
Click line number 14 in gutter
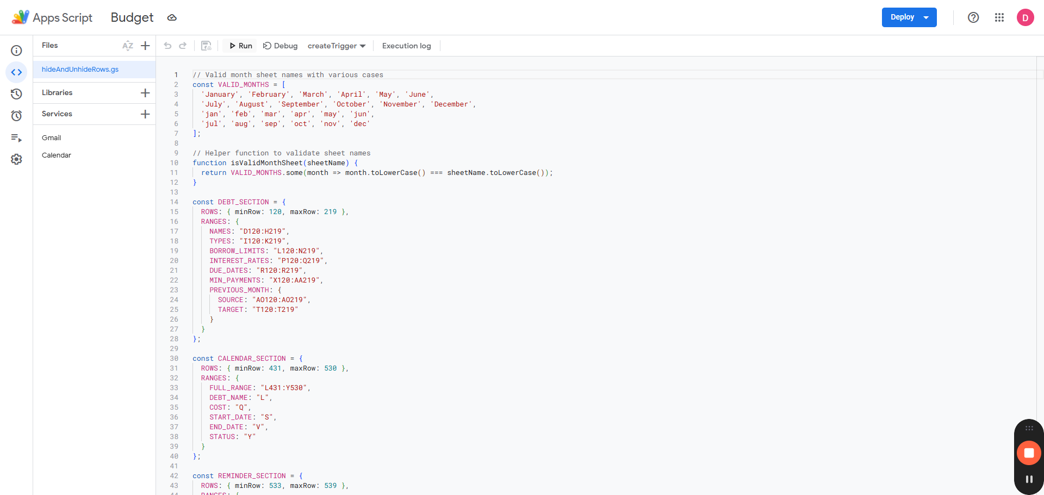coord(174,202)
